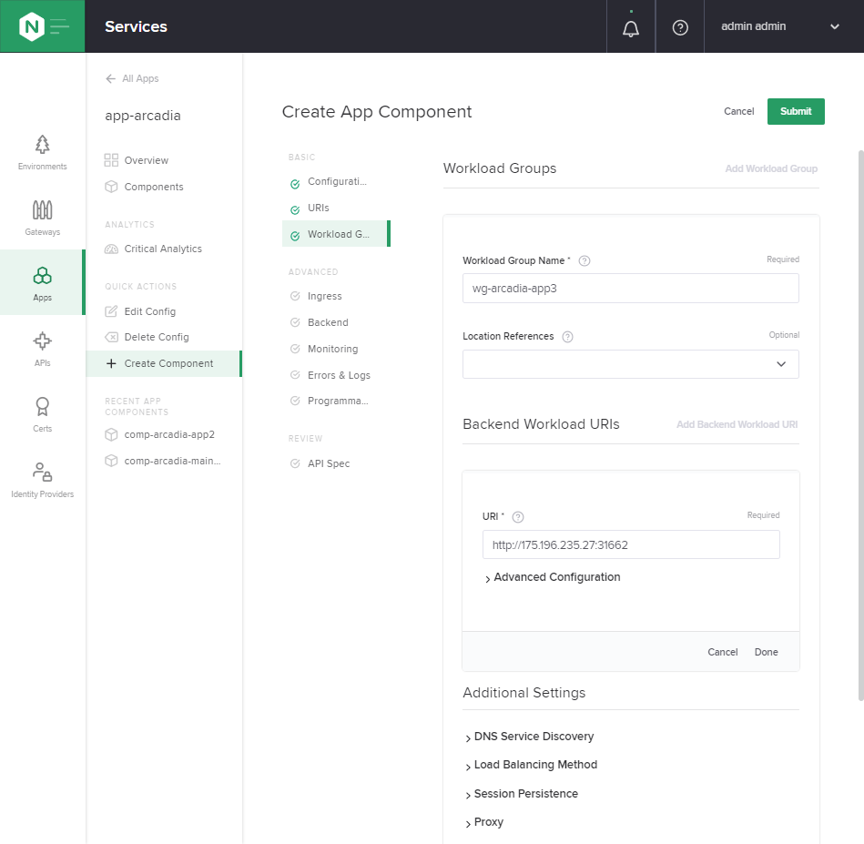Click the Edit Config pencil icon

tap(111, 311)
